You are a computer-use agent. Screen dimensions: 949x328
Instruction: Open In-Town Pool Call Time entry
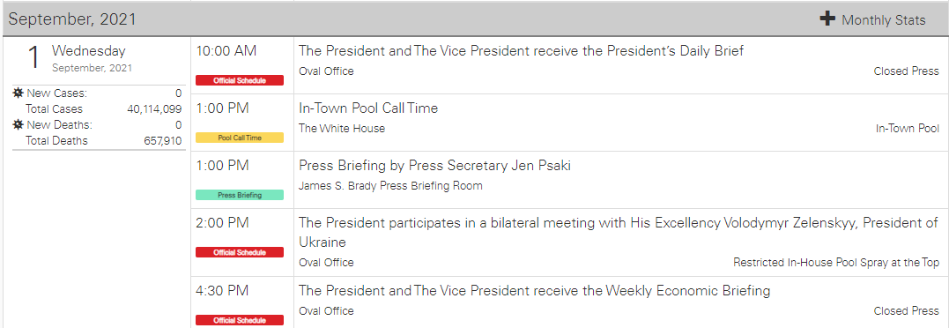(368, 108)
